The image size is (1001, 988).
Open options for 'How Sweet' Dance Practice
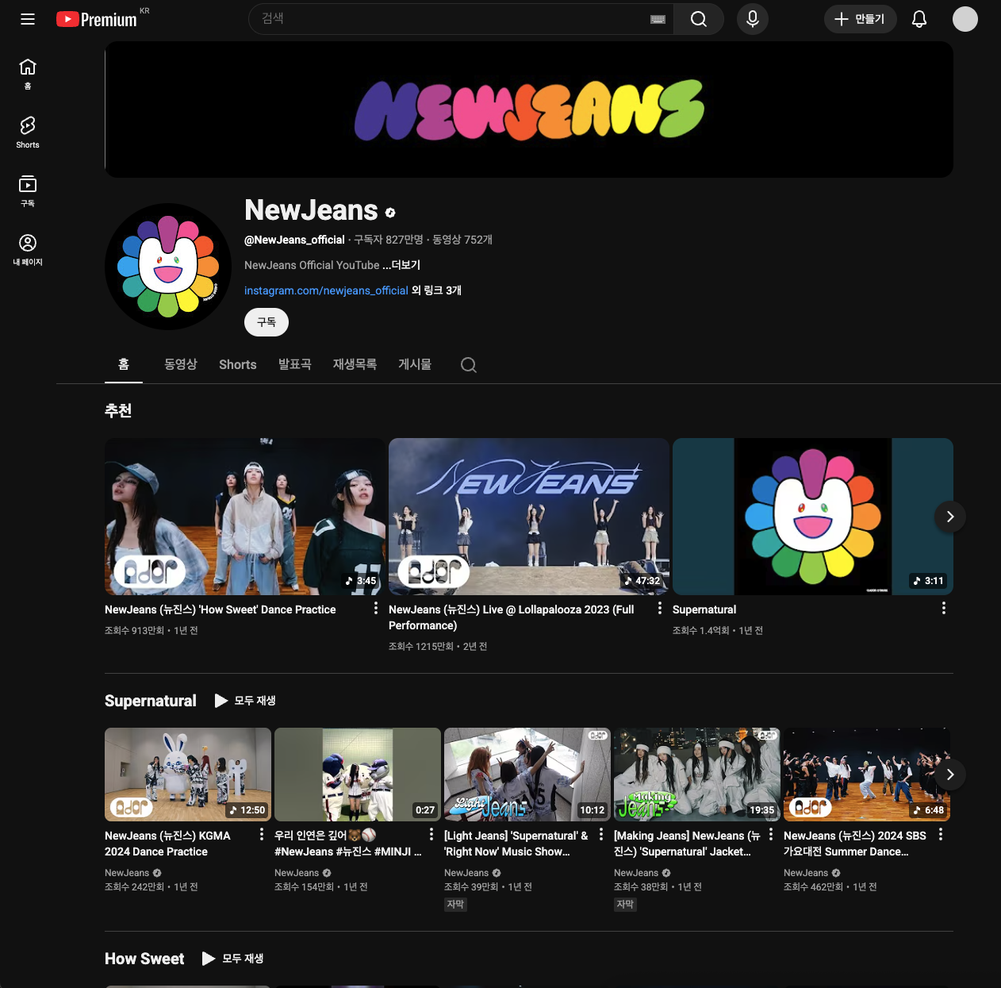(376, 608)
